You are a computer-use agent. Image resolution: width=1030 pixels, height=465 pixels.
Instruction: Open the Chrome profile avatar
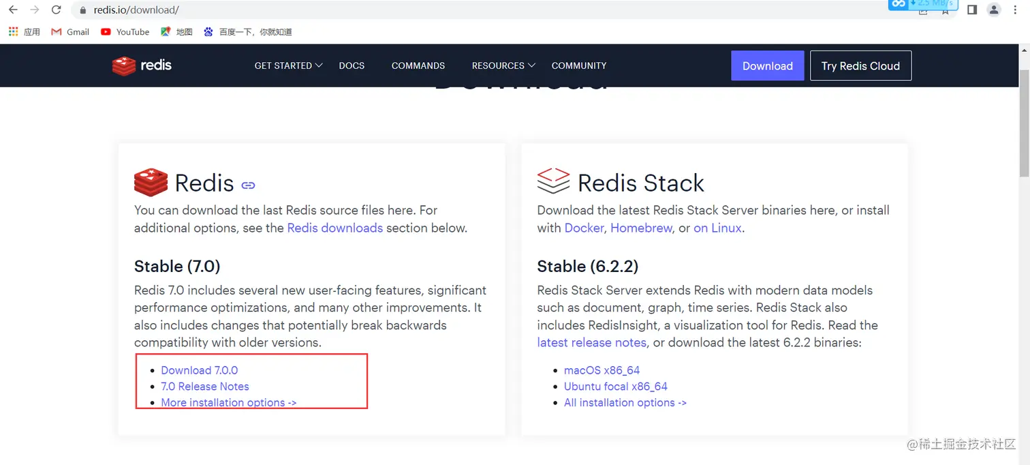[994, 10]
